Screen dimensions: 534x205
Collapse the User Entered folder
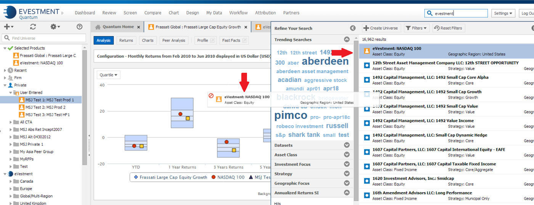pos(10,93)
